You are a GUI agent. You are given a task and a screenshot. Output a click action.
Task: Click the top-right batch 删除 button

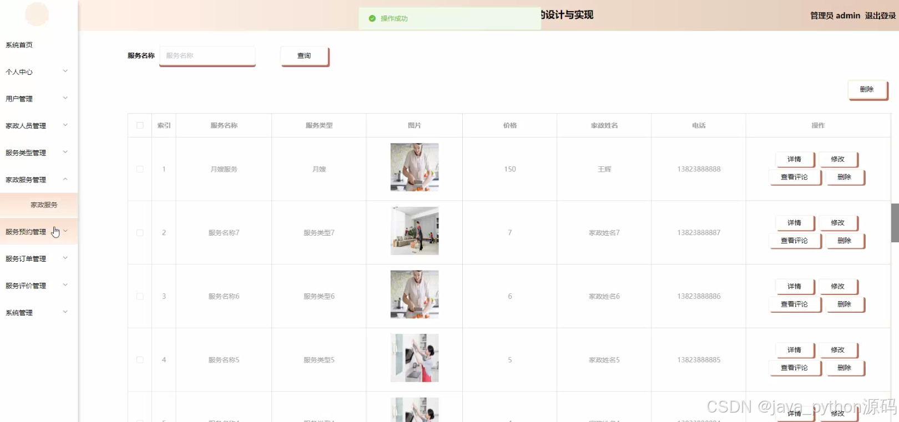[867, 89]
